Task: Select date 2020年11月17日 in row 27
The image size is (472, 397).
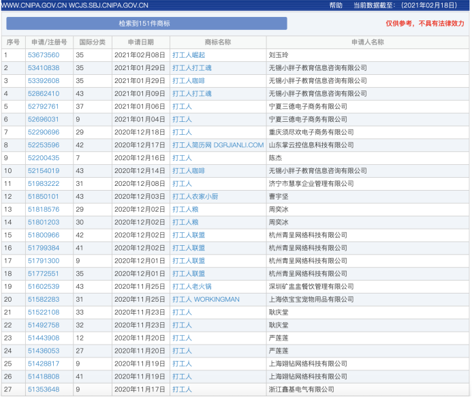Action: click(x=140, y=390)
